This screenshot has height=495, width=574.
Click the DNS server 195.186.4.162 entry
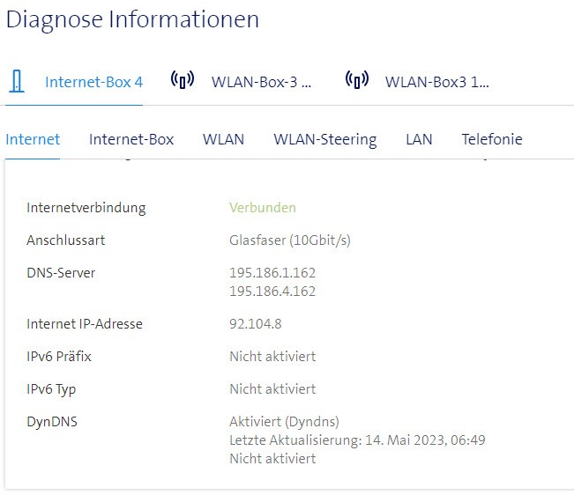(x=272, y=291)
